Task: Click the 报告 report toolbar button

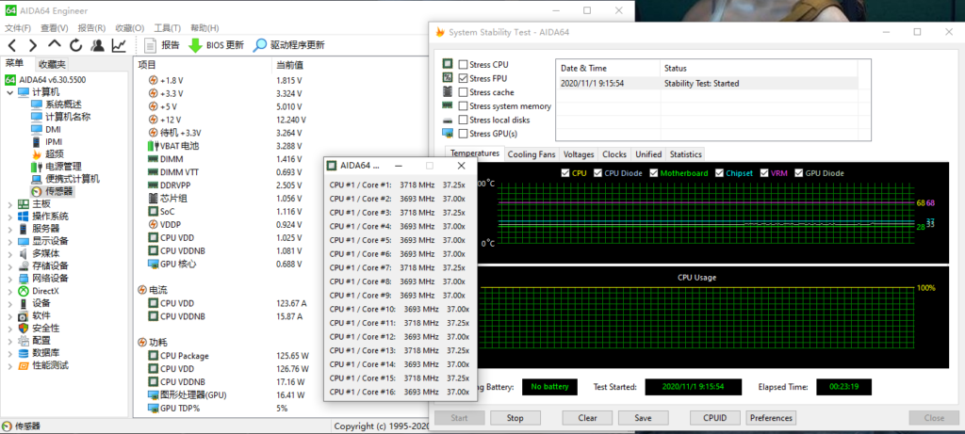Action: (162, 45)
